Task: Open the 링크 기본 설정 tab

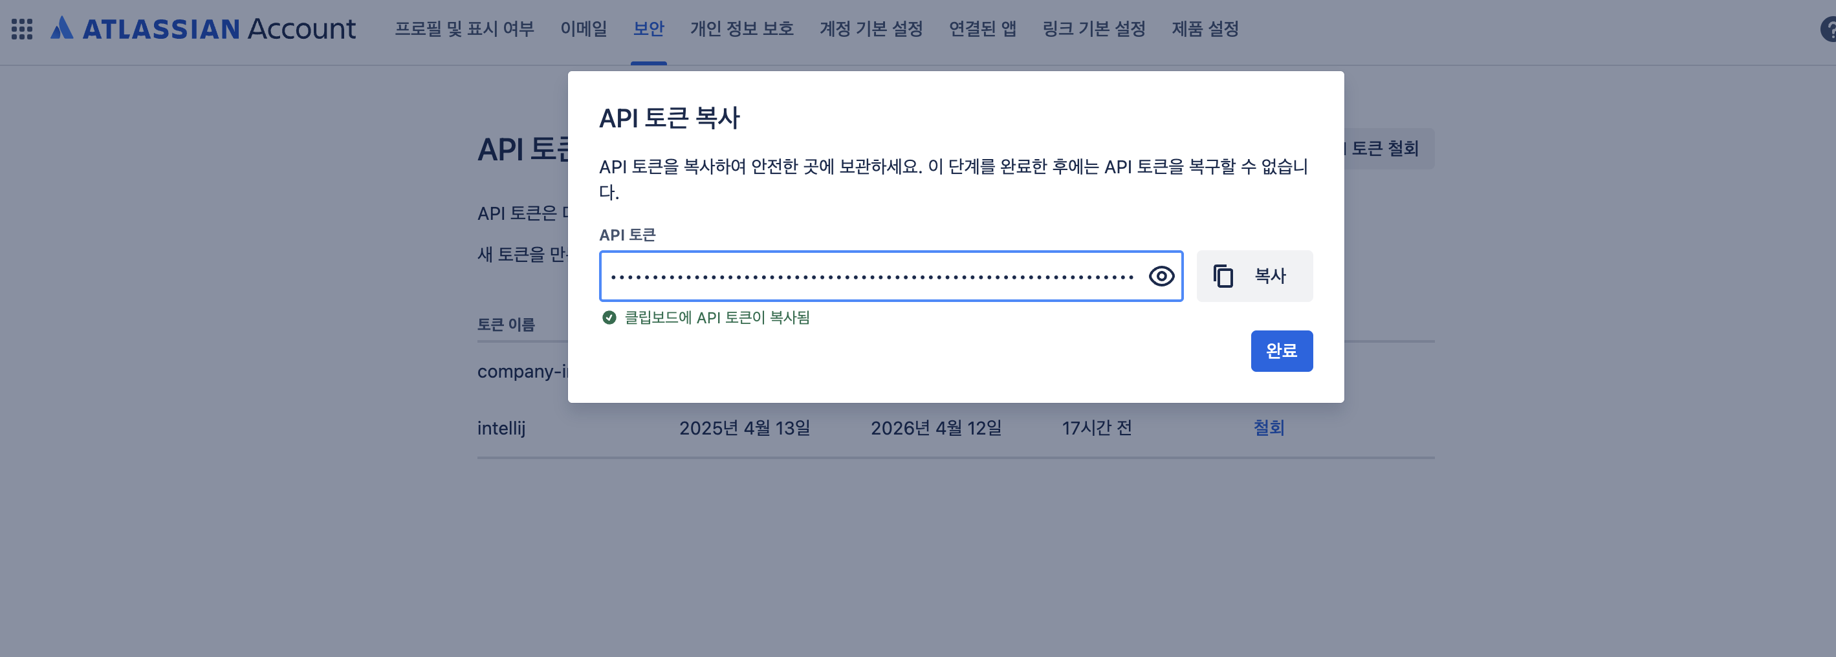Action: [x=1093, y=28]
